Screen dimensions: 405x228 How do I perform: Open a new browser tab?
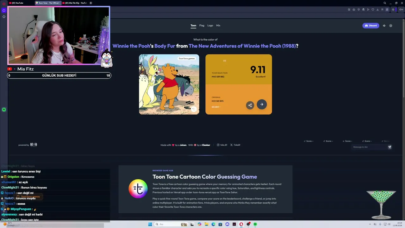click(x=91, y=3)
